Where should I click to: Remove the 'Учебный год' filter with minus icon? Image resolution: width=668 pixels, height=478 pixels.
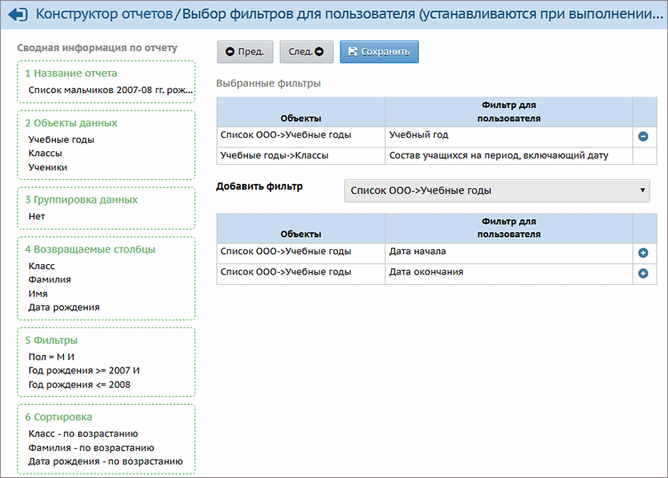coord(643,136)
